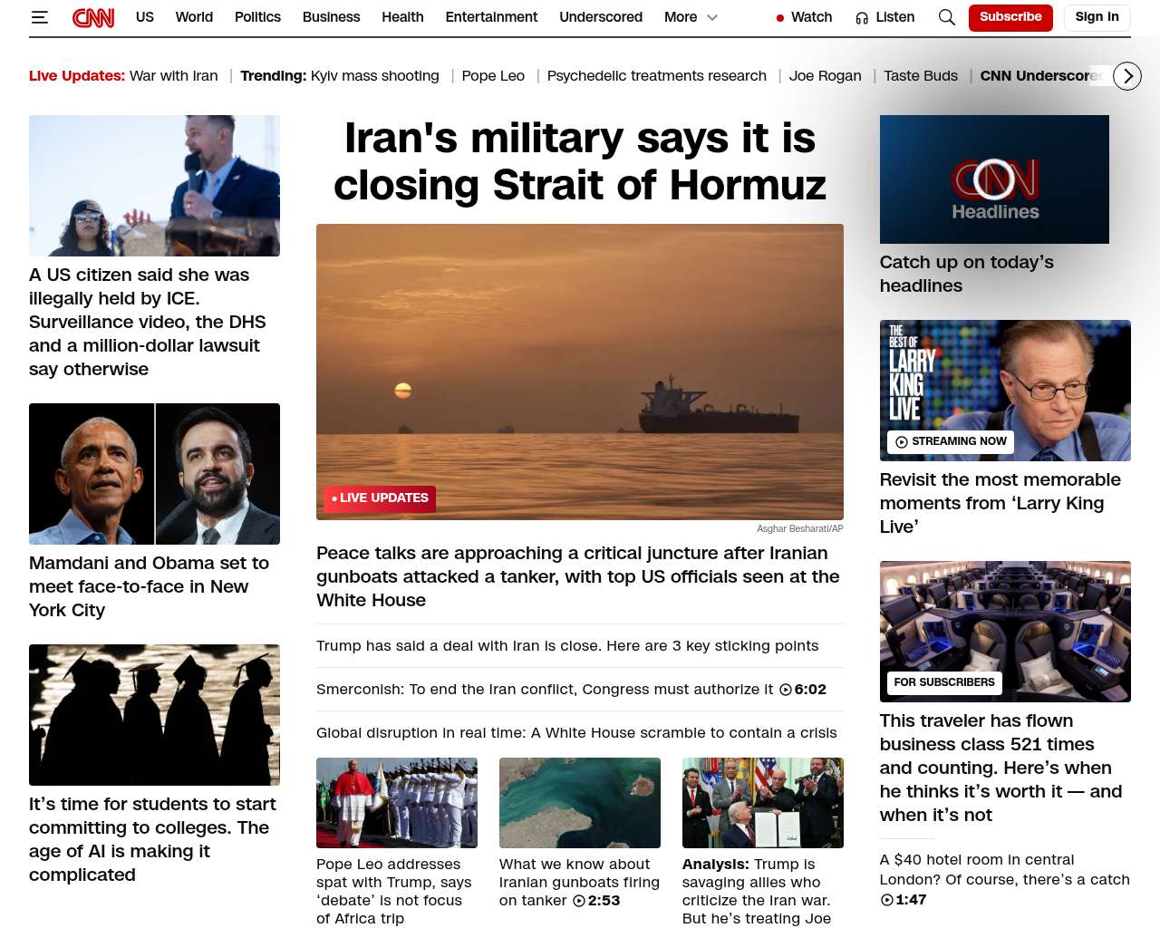The width and height of the screenshot is (1160, 928).
Task: Go to the Entertainment section
Action: (491, 17)
